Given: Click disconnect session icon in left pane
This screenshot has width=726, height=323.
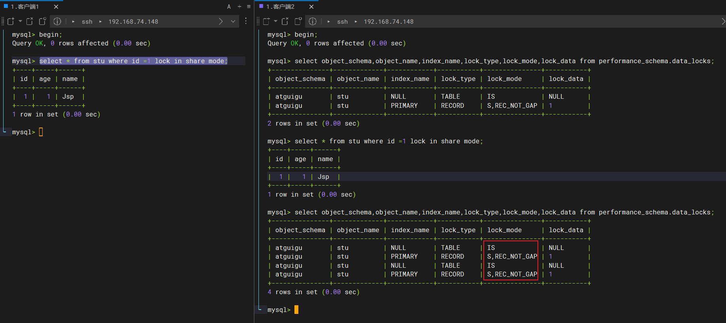Looking at the screenshot, I should tap(30, 21).
